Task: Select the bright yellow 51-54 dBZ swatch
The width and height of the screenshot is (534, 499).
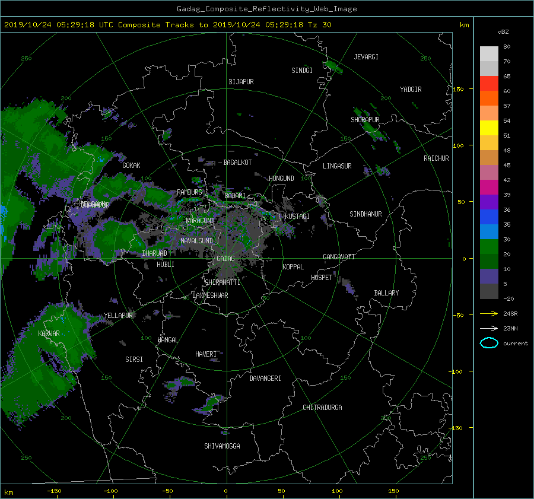Action: pyautogui.click(x=489, y=128)
